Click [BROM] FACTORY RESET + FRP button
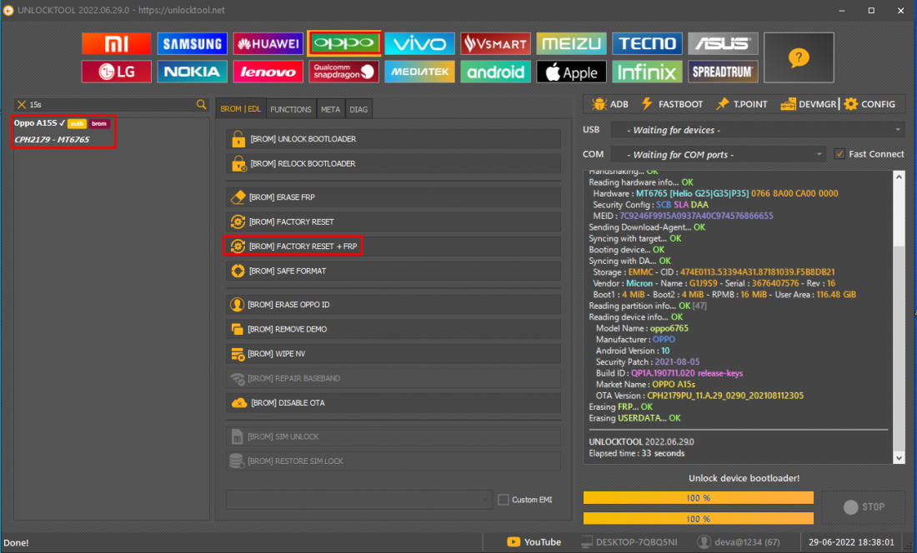The height and width of the screenshot is (553, 917). [x=393, y=247]
